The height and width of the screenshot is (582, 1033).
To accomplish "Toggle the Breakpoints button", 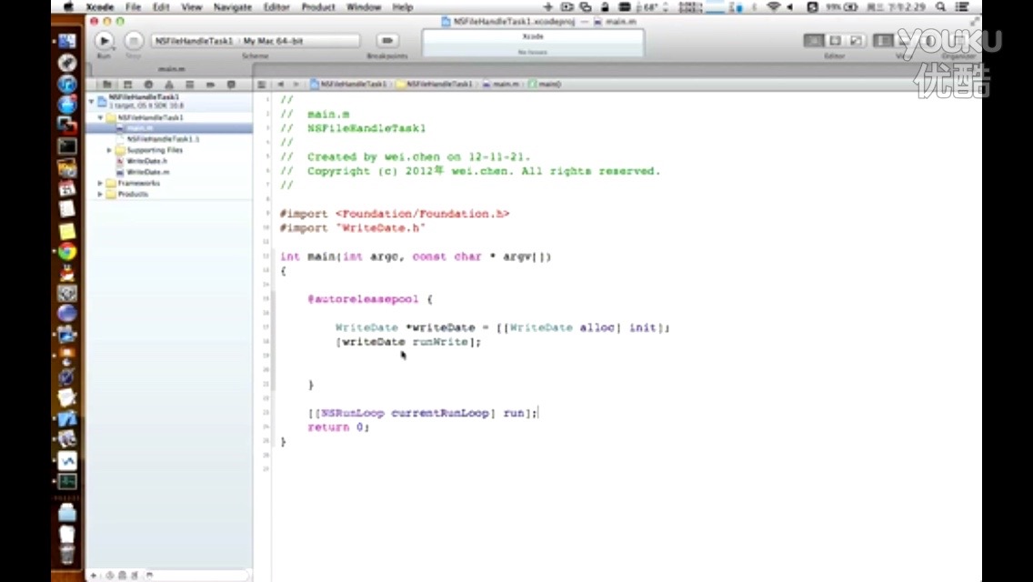I will click(387, 41).
